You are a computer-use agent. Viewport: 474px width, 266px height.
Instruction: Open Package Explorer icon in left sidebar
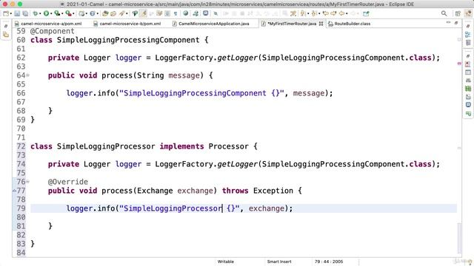[x=6, y=35]
